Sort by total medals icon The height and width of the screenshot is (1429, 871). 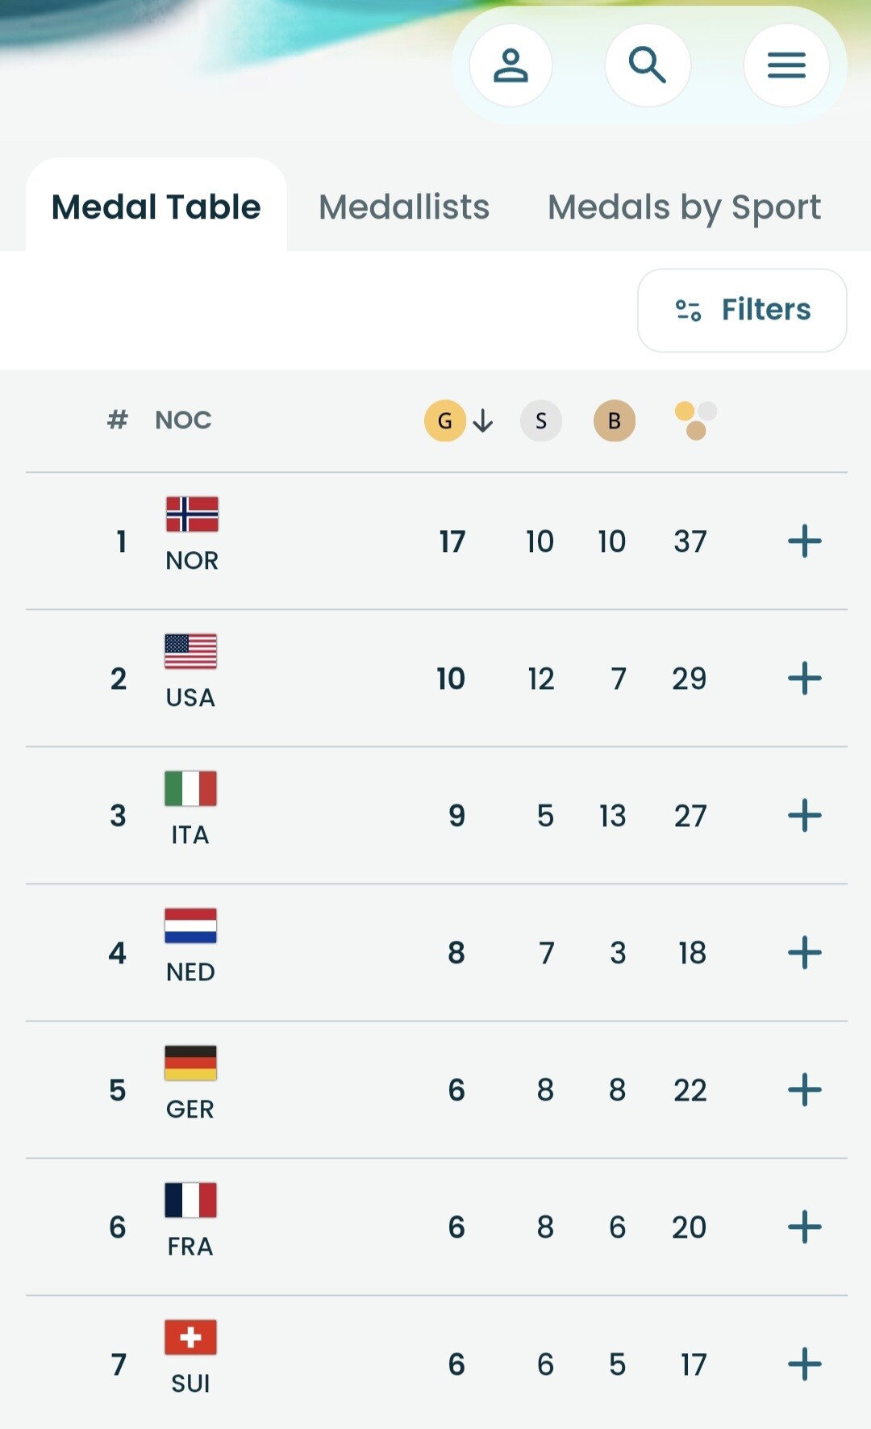coord(695,420)
